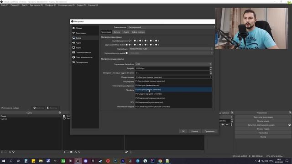The image size is (292, 164).
Task: Open Photoshop from the taskbar
Action: pyautogui.click(x=115, y=161)
